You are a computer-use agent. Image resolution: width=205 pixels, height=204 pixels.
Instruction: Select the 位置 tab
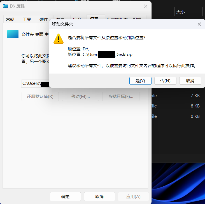coord(95,17)
